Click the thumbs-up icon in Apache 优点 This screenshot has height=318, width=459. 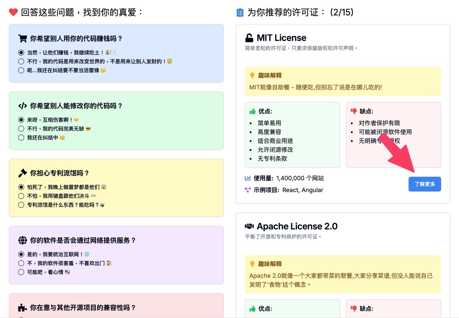click(x=252, y=308)
